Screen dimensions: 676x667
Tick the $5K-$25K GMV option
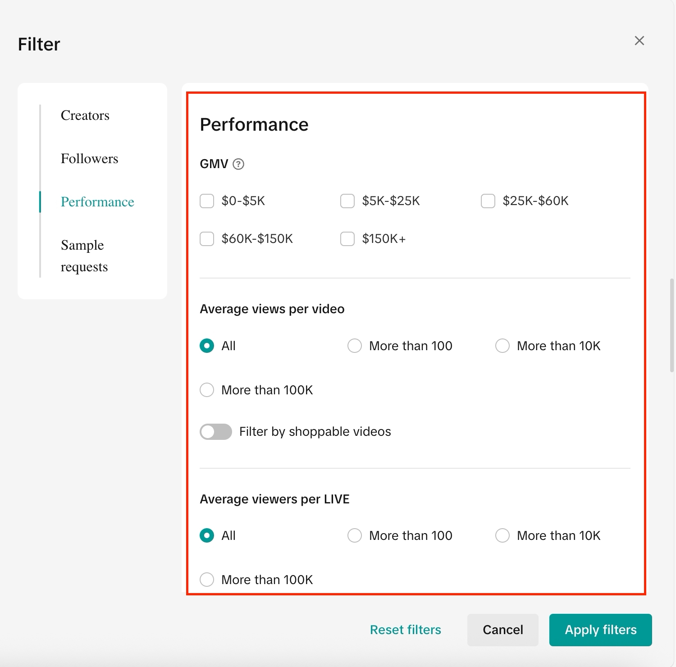[x=347, y=201]
